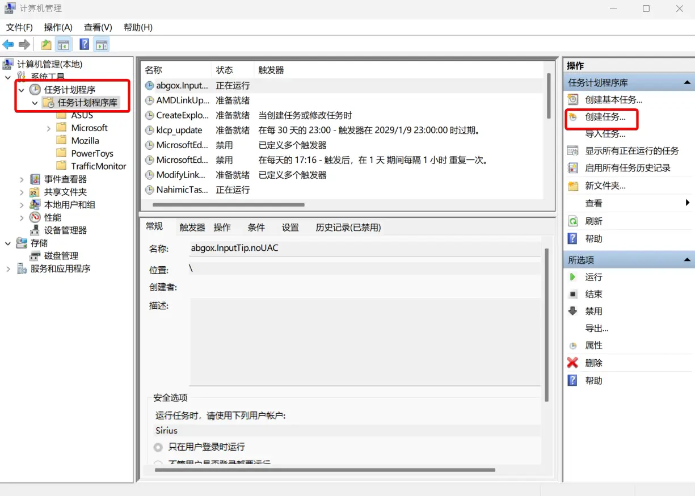The height and width of the screenshot is (496, 695).
Task: Open the 帮助(H) menu
Action: click(x=138, y=27)
